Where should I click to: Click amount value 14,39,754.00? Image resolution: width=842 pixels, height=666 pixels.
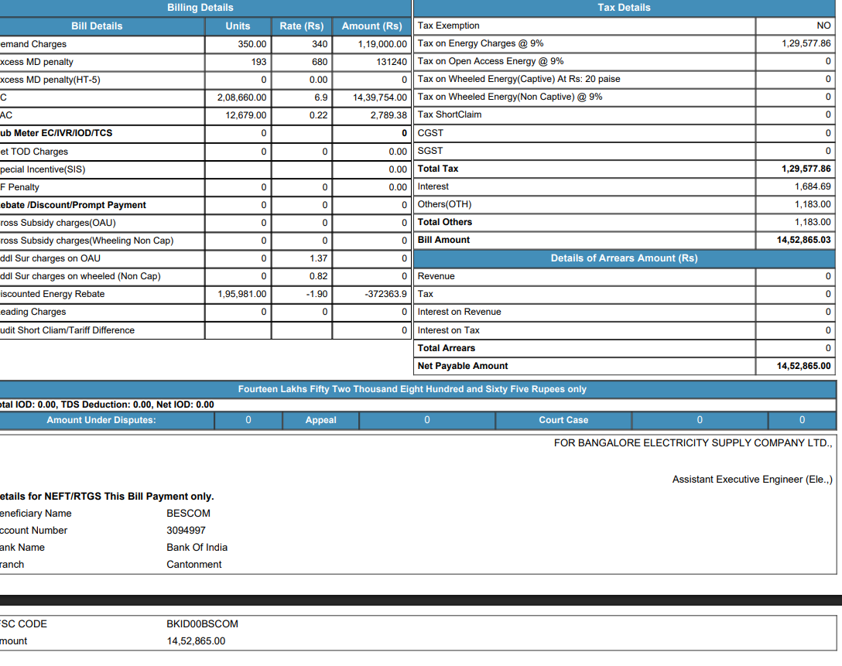point(380,97)
